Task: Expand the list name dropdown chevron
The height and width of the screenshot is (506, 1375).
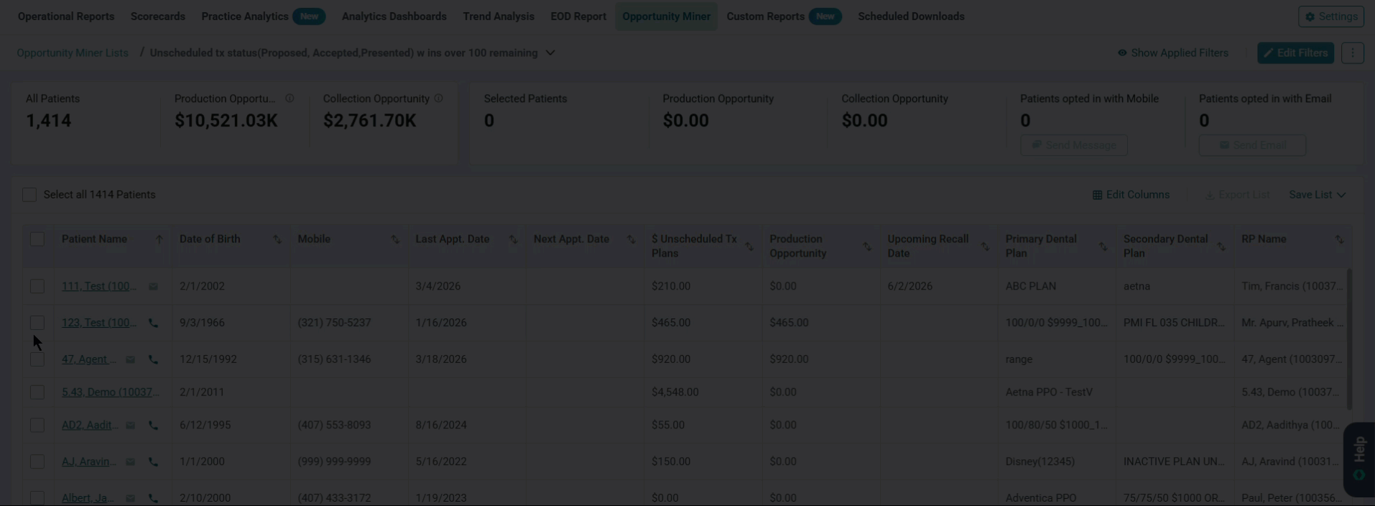Action: coord(550,52)
